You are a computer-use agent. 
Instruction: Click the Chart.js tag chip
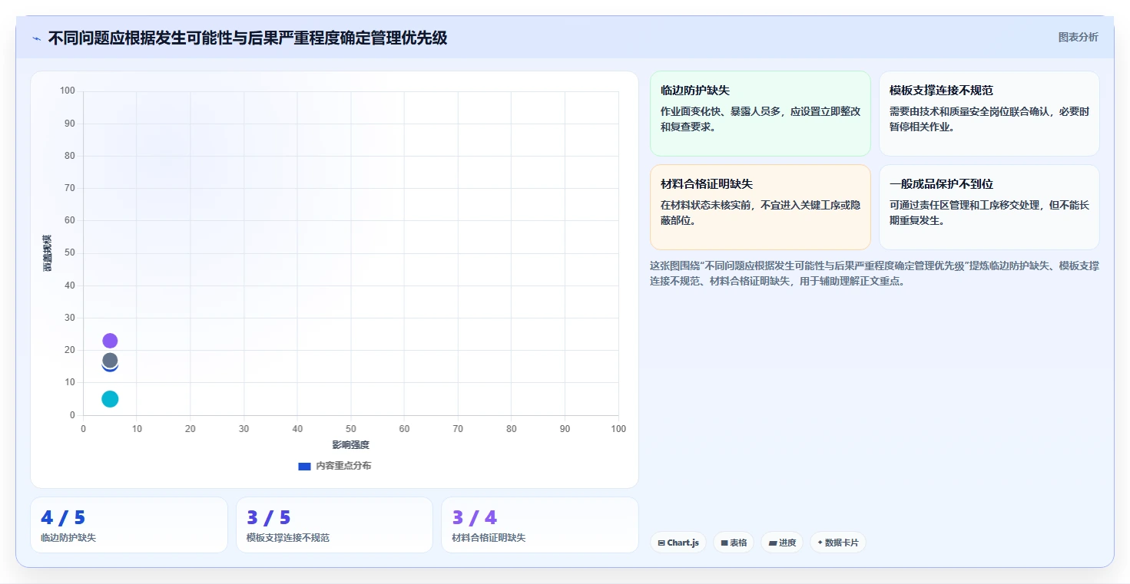tap(678, 543)
